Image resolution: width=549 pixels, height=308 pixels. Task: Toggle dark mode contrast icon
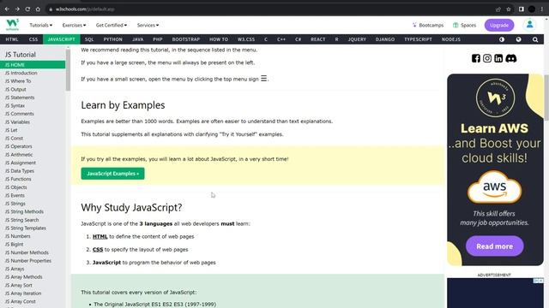(502, 39)
